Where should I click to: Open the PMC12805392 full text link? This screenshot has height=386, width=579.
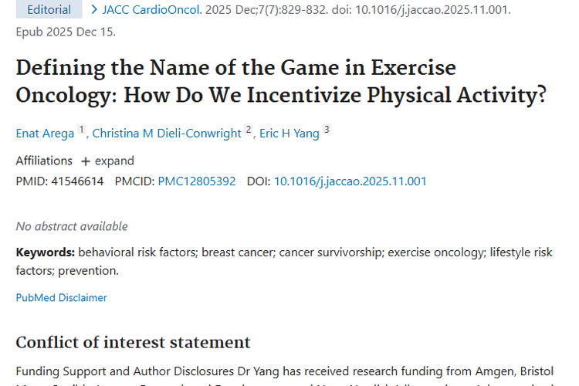[197, 181]
